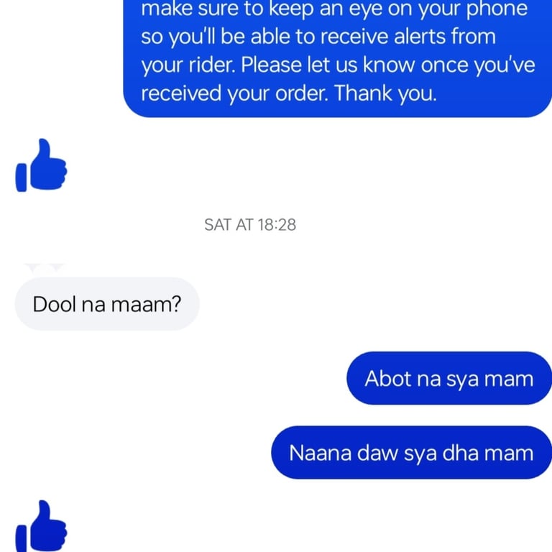552x552 pixels.
Task: Tap the line starting 'make sure to keep'
Action: pos(334,9)
